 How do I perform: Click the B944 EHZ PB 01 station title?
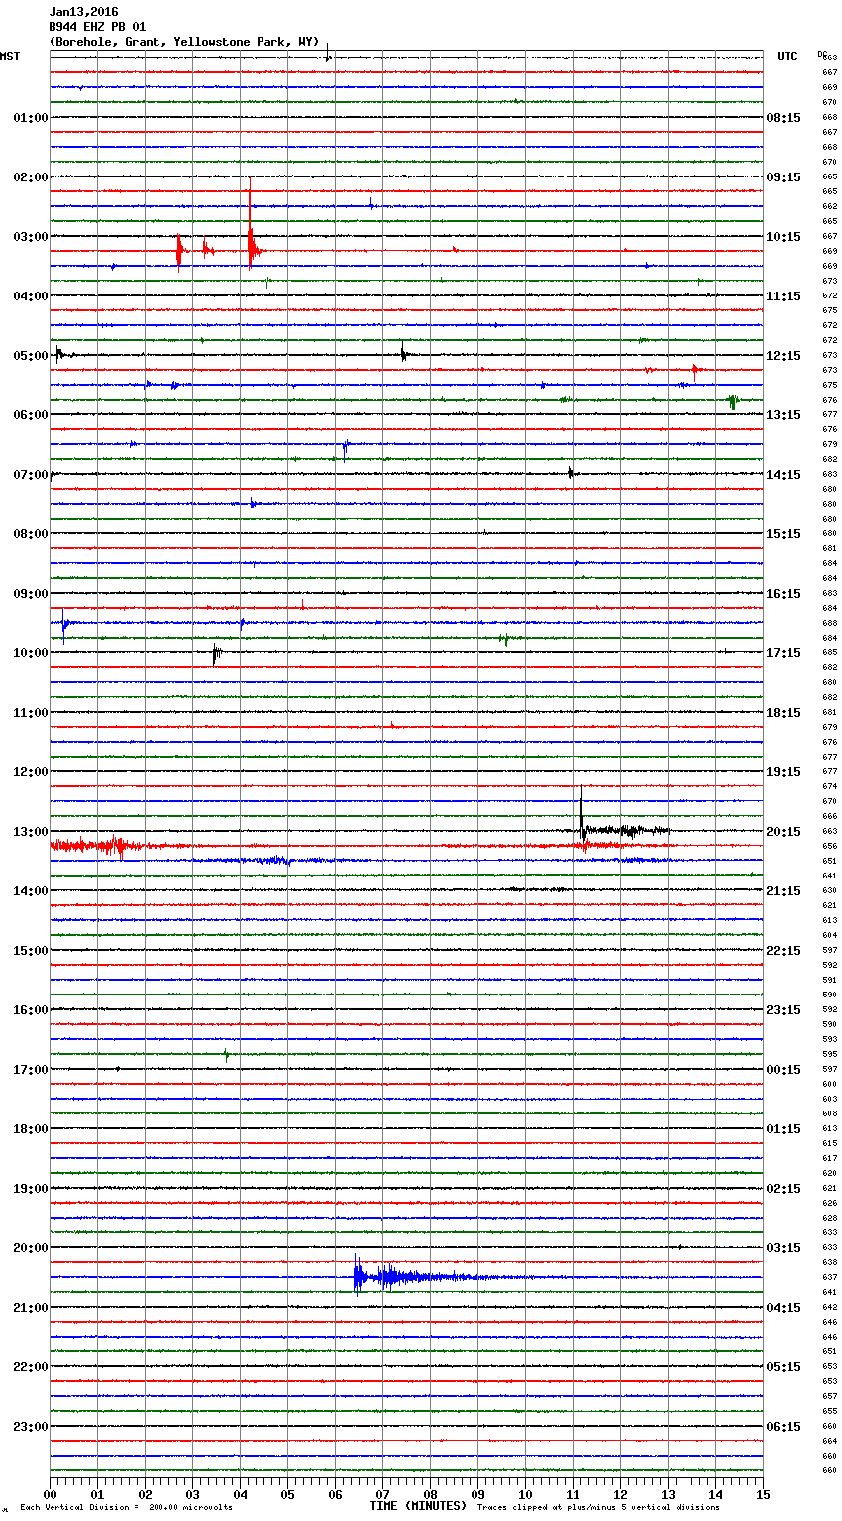point(97,27)
